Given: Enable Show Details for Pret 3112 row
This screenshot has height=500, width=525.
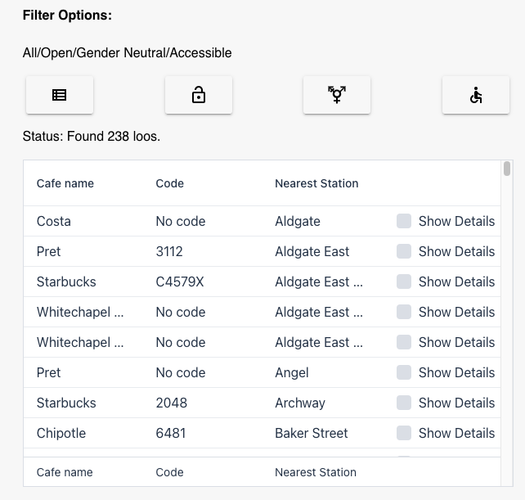Looking at the screenshot, I should pos(404,251).
